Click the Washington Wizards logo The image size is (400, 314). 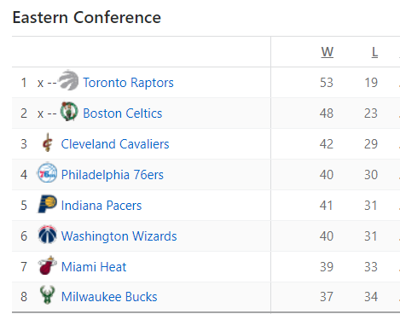48,235
